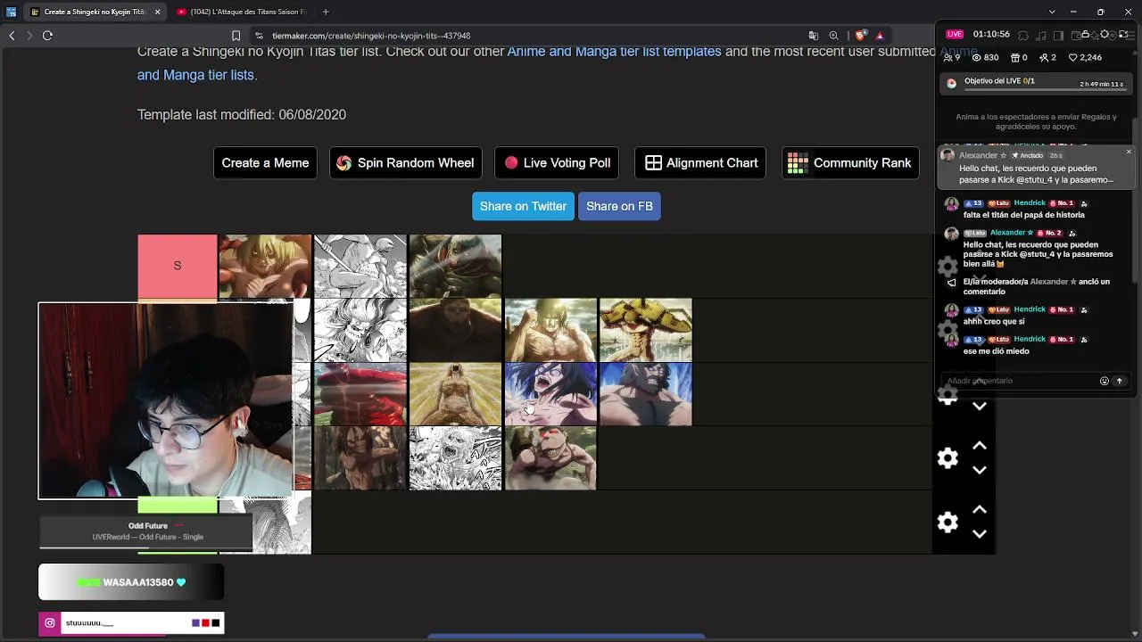Open the Alignment Chart view
This screenshot has height=642, width=1142.
[700, 163]
